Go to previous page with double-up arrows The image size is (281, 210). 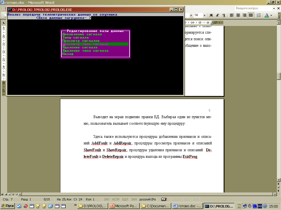tap(279, 184)
